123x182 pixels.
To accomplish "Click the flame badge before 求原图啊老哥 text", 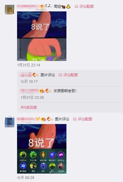I will point(48,91).
